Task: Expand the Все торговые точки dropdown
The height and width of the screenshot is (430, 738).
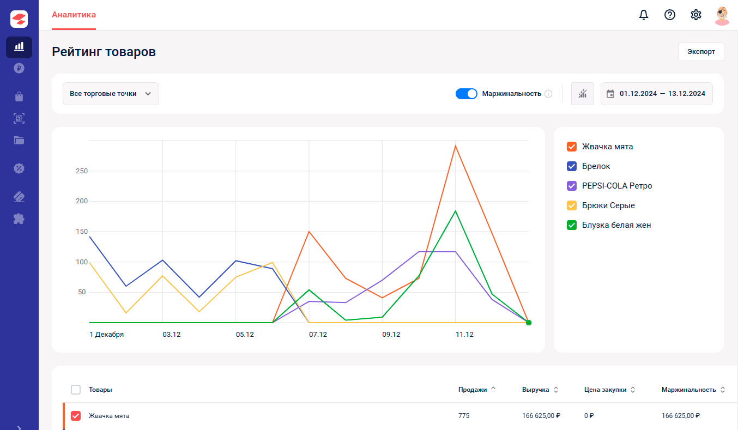Action: tap(111, 94)
